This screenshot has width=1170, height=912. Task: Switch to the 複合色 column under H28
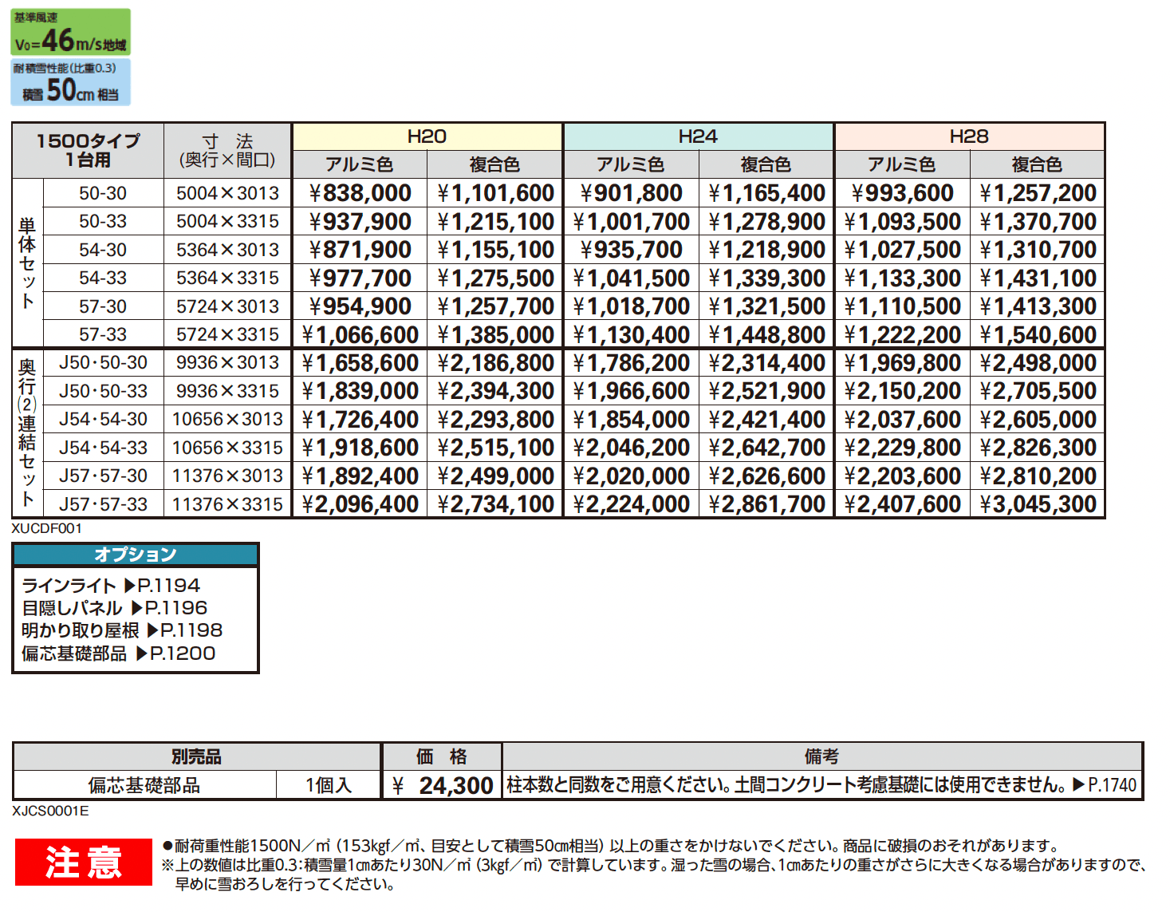(x=1037, y=164)
